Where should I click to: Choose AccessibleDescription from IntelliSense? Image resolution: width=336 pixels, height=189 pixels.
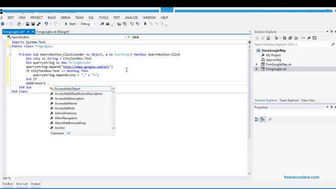(69, 99)
